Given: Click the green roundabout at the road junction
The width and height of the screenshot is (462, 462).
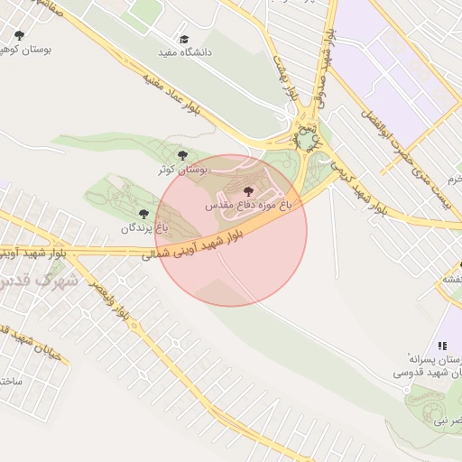Looking at the screenshot, I should 307,142.
